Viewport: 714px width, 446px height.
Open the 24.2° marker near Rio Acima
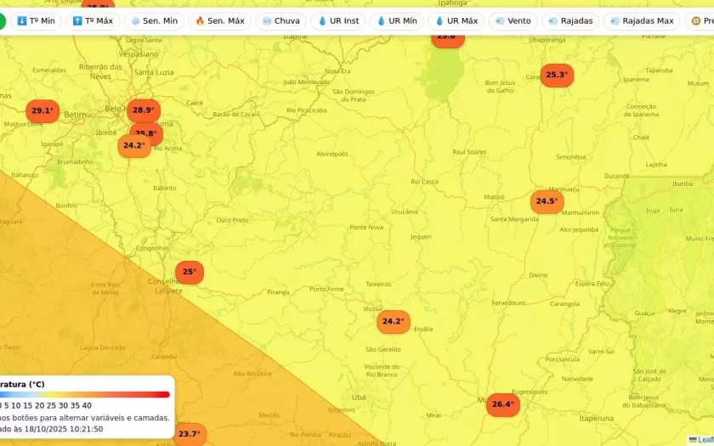click(x=133, y=146)
